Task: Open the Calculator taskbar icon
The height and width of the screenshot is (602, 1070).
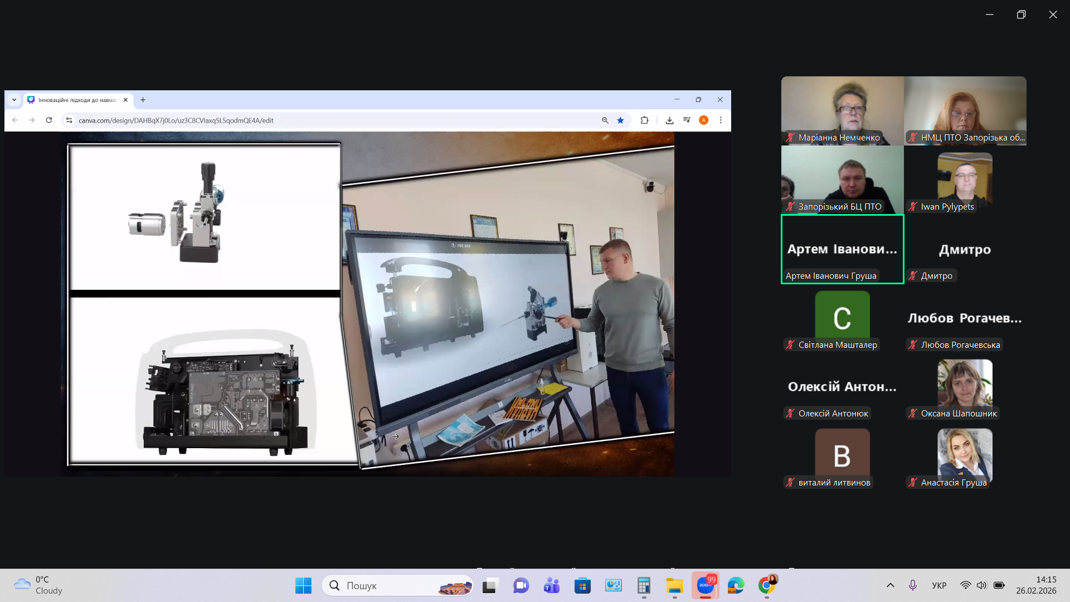Action: (x=644, y=585)
